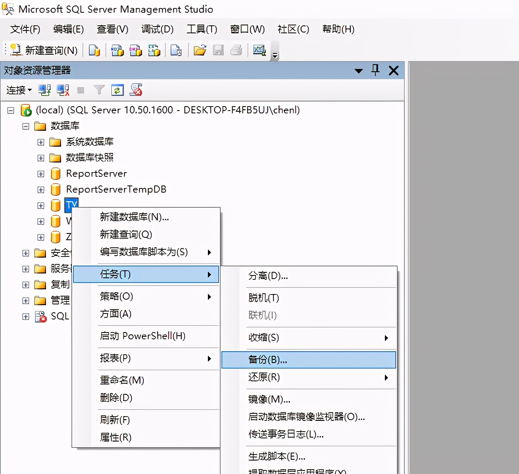Select the ReportServer database node
This screenshot has height=474, width=519.
[x=97, y=174]
